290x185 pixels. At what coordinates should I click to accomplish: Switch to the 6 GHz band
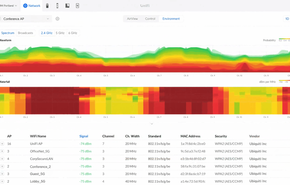pyautogui.click(x=72, y=33)
